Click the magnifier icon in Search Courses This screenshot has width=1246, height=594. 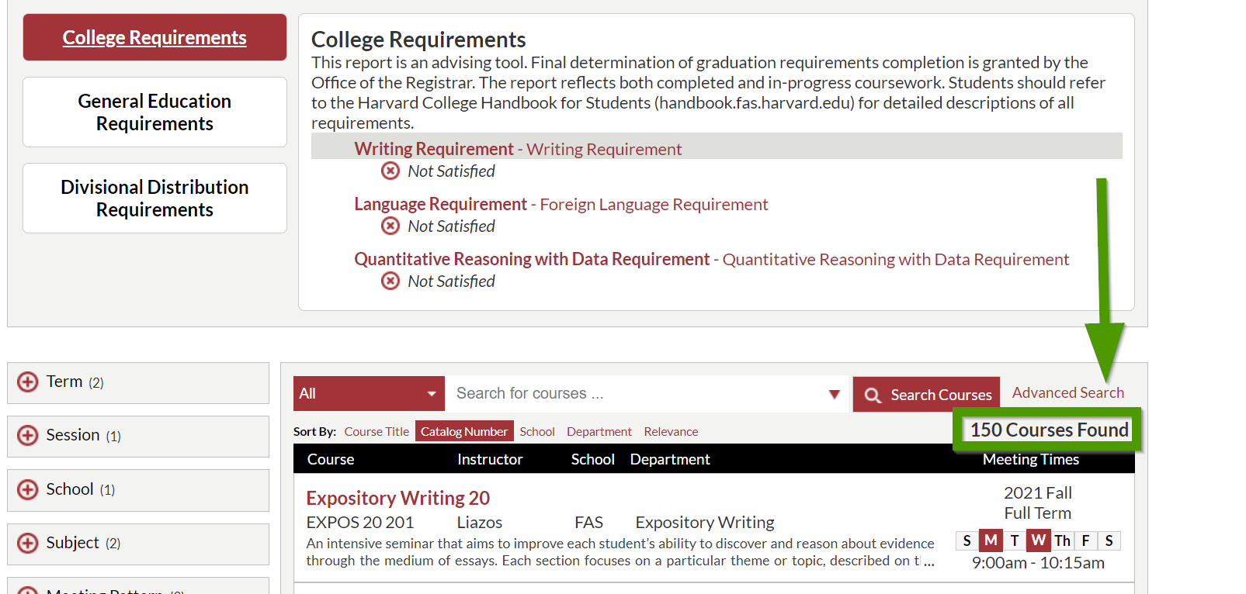tap(873, 395)
